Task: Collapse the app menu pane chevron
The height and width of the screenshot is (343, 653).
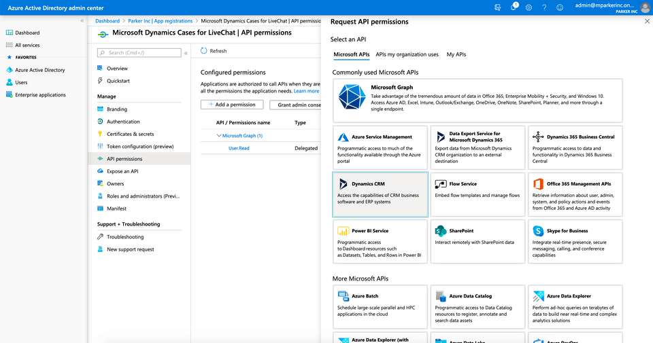Action: 186,53
